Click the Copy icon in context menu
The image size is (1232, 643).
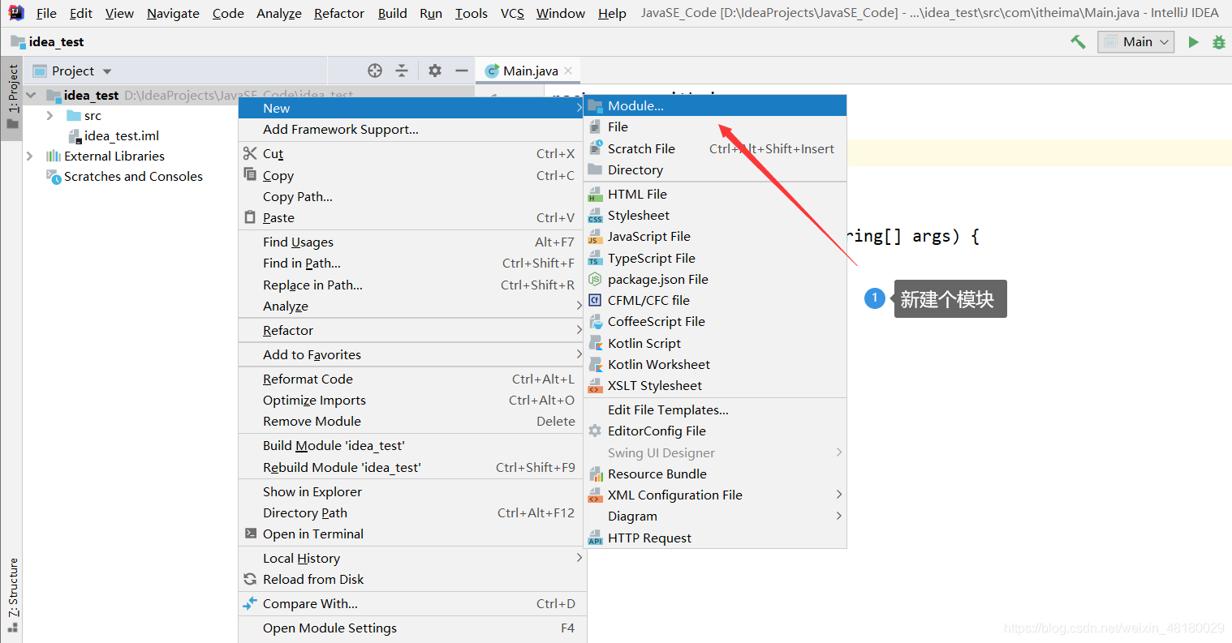point(250,174)
